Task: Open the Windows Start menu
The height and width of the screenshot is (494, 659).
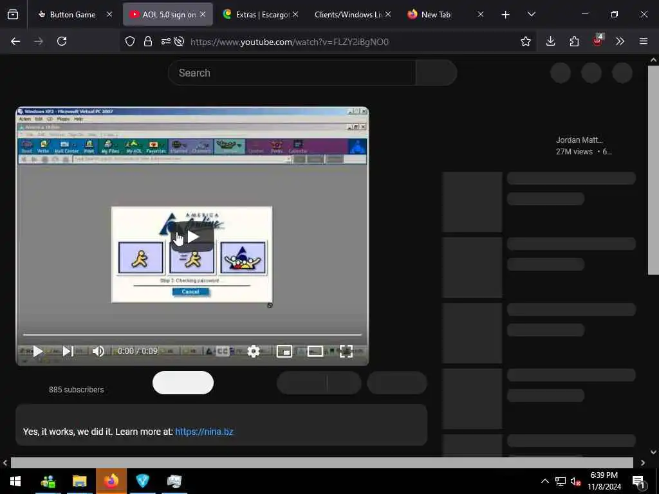Action: pos(15,481)
